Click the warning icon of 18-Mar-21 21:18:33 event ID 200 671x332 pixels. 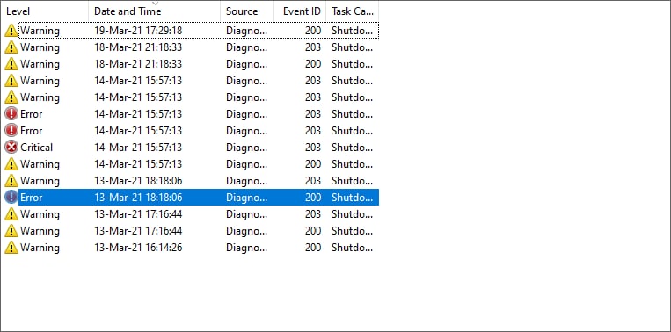[11, 64]
